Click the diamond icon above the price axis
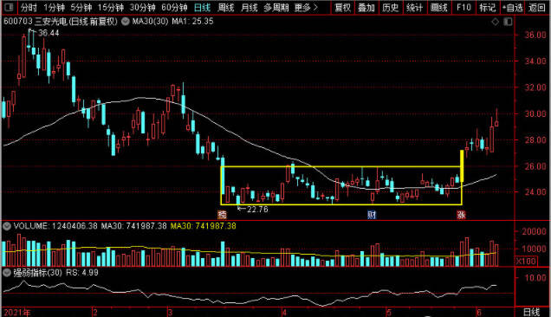Screen dimensions: 551x317 tap(496, 22)
